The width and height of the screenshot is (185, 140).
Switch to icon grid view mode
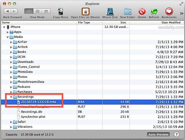coord(46,11)
